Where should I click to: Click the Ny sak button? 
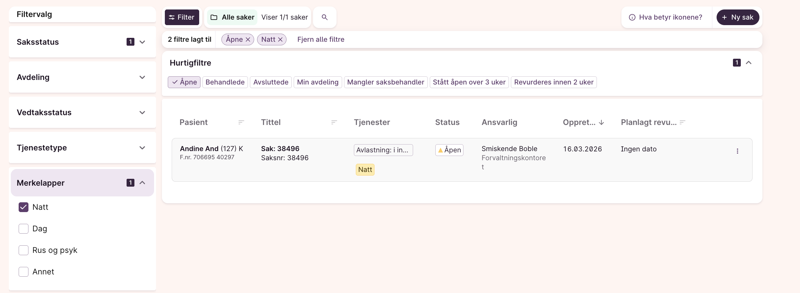click(x=738, y=17)
